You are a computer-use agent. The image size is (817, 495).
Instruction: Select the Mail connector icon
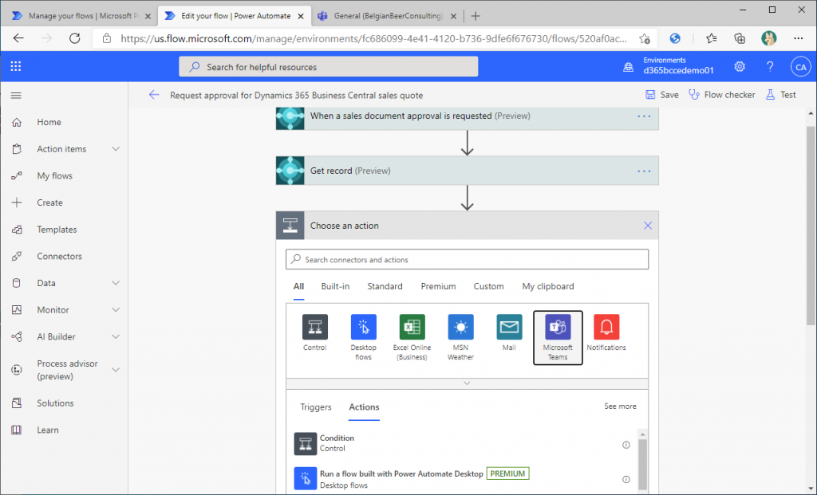[x=509, y=327]
